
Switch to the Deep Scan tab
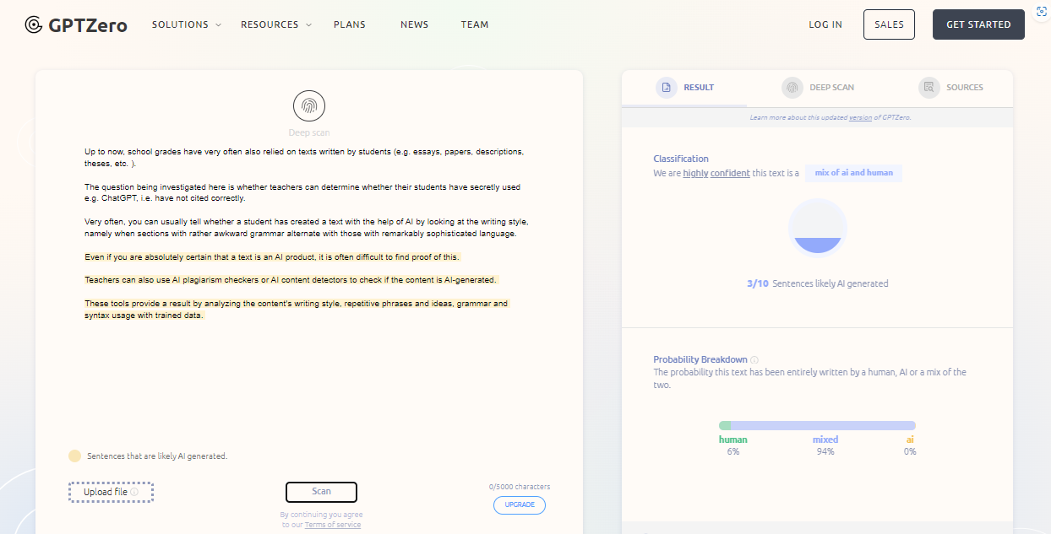coord(817,87)
